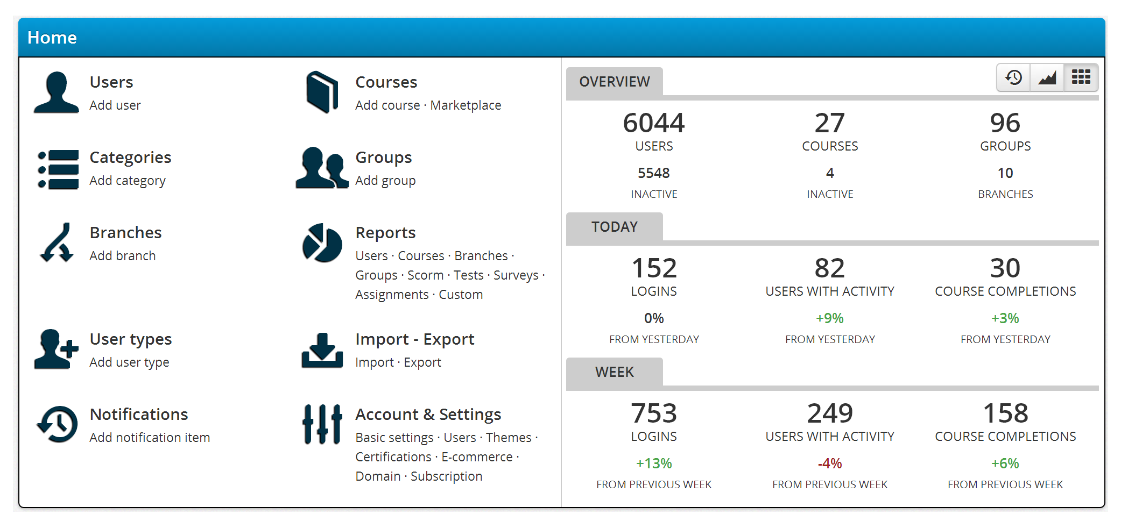Click Add user link
Viewport: 1121px width, 528px height.
click(115, 105)
